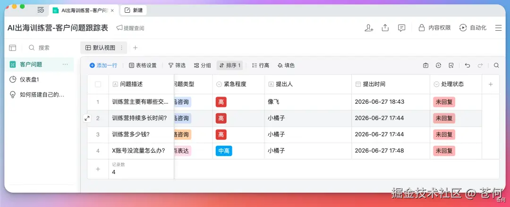Screen dimensions: 510x207
Task: Open 表格设置 table settings
Action: click(143, 66)
